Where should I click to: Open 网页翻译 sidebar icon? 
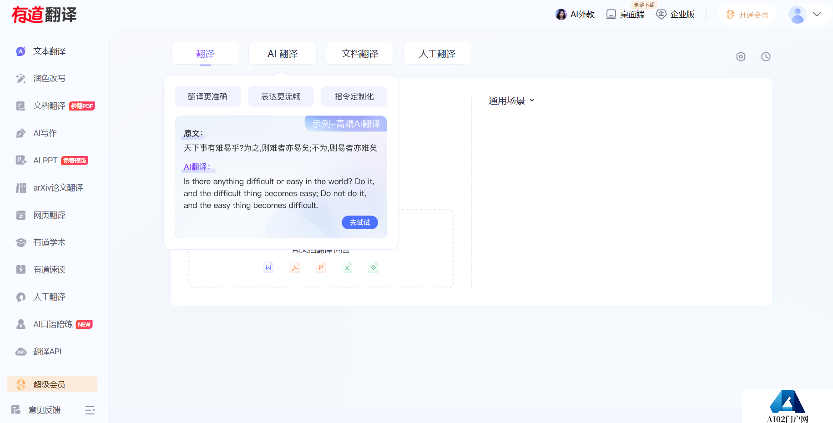pos(21,215)
